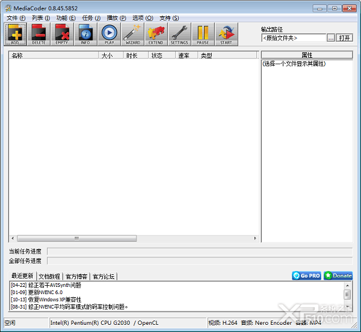The height and width of the screenshot is (332, 361).
Task: Click the 视频: H.264 status bar text
Action: (x=223, y=323)
